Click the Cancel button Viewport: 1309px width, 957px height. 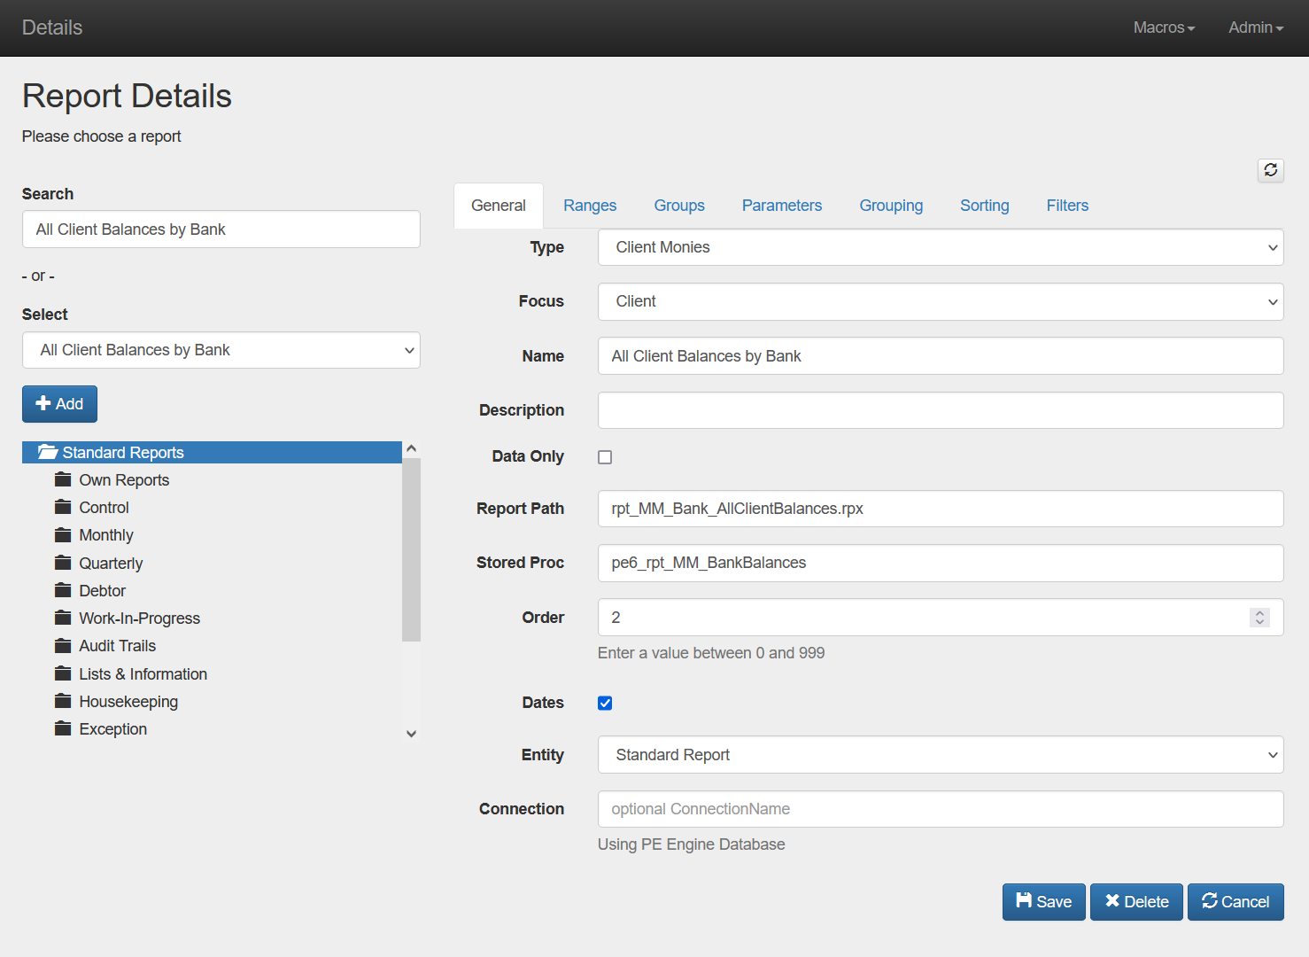click(1235, 902)
